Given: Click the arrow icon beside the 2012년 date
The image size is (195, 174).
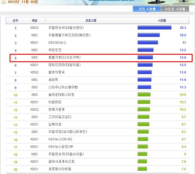Looking at the screenshot, I should 4,2.
